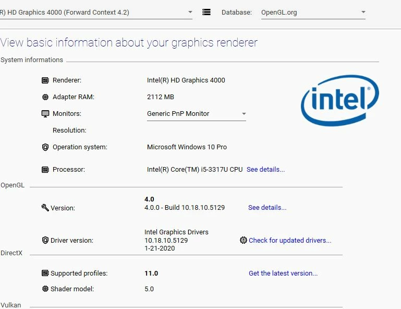
Task: Click the driver date 1-21-2020
Action: coord(160,248)
